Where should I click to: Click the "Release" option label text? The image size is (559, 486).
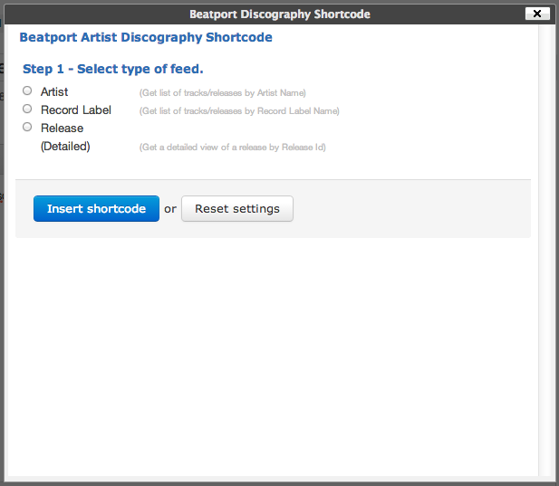[x=62, y=129]
